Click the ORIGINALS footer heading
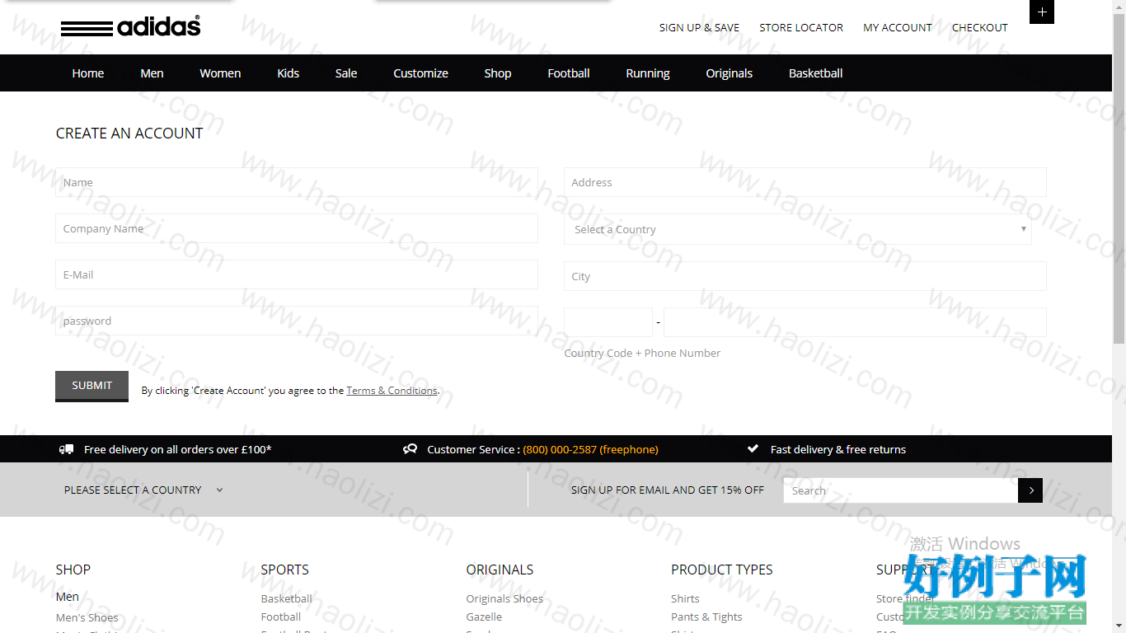 pos(500,570)
